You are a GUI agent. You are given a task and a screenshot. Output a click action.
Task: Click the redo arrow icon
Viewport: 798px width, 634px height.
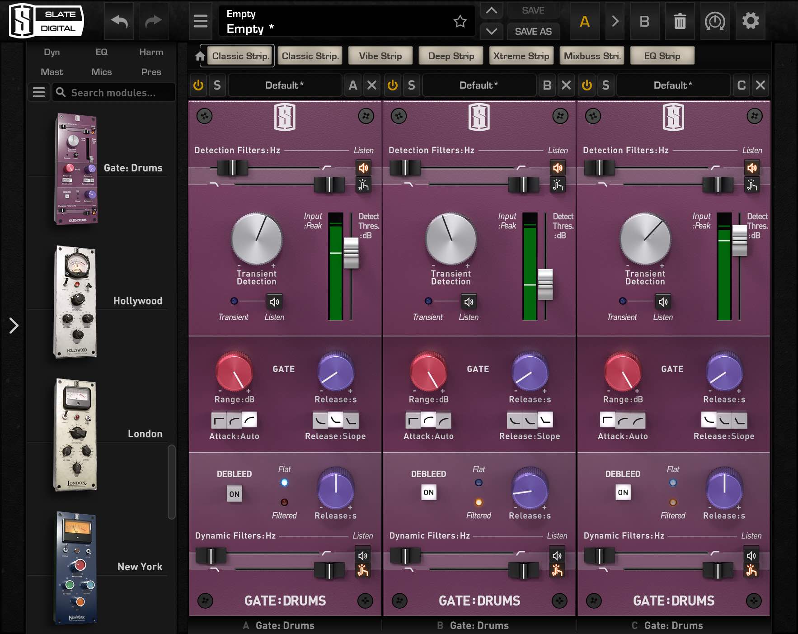click(x=154, y=21)
